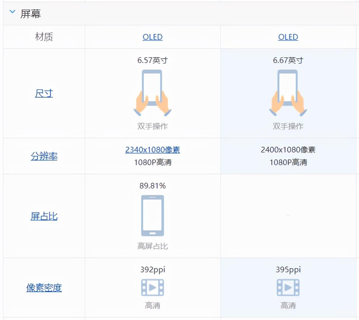The width and height of the screenshot is (359, 320).
Task: Select the 高屏占比 caption
Action: pyautogui.click(x=153, y=246)
